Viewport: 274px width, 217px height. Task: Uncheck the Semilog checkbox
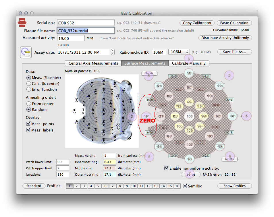[x=185, y=186]
